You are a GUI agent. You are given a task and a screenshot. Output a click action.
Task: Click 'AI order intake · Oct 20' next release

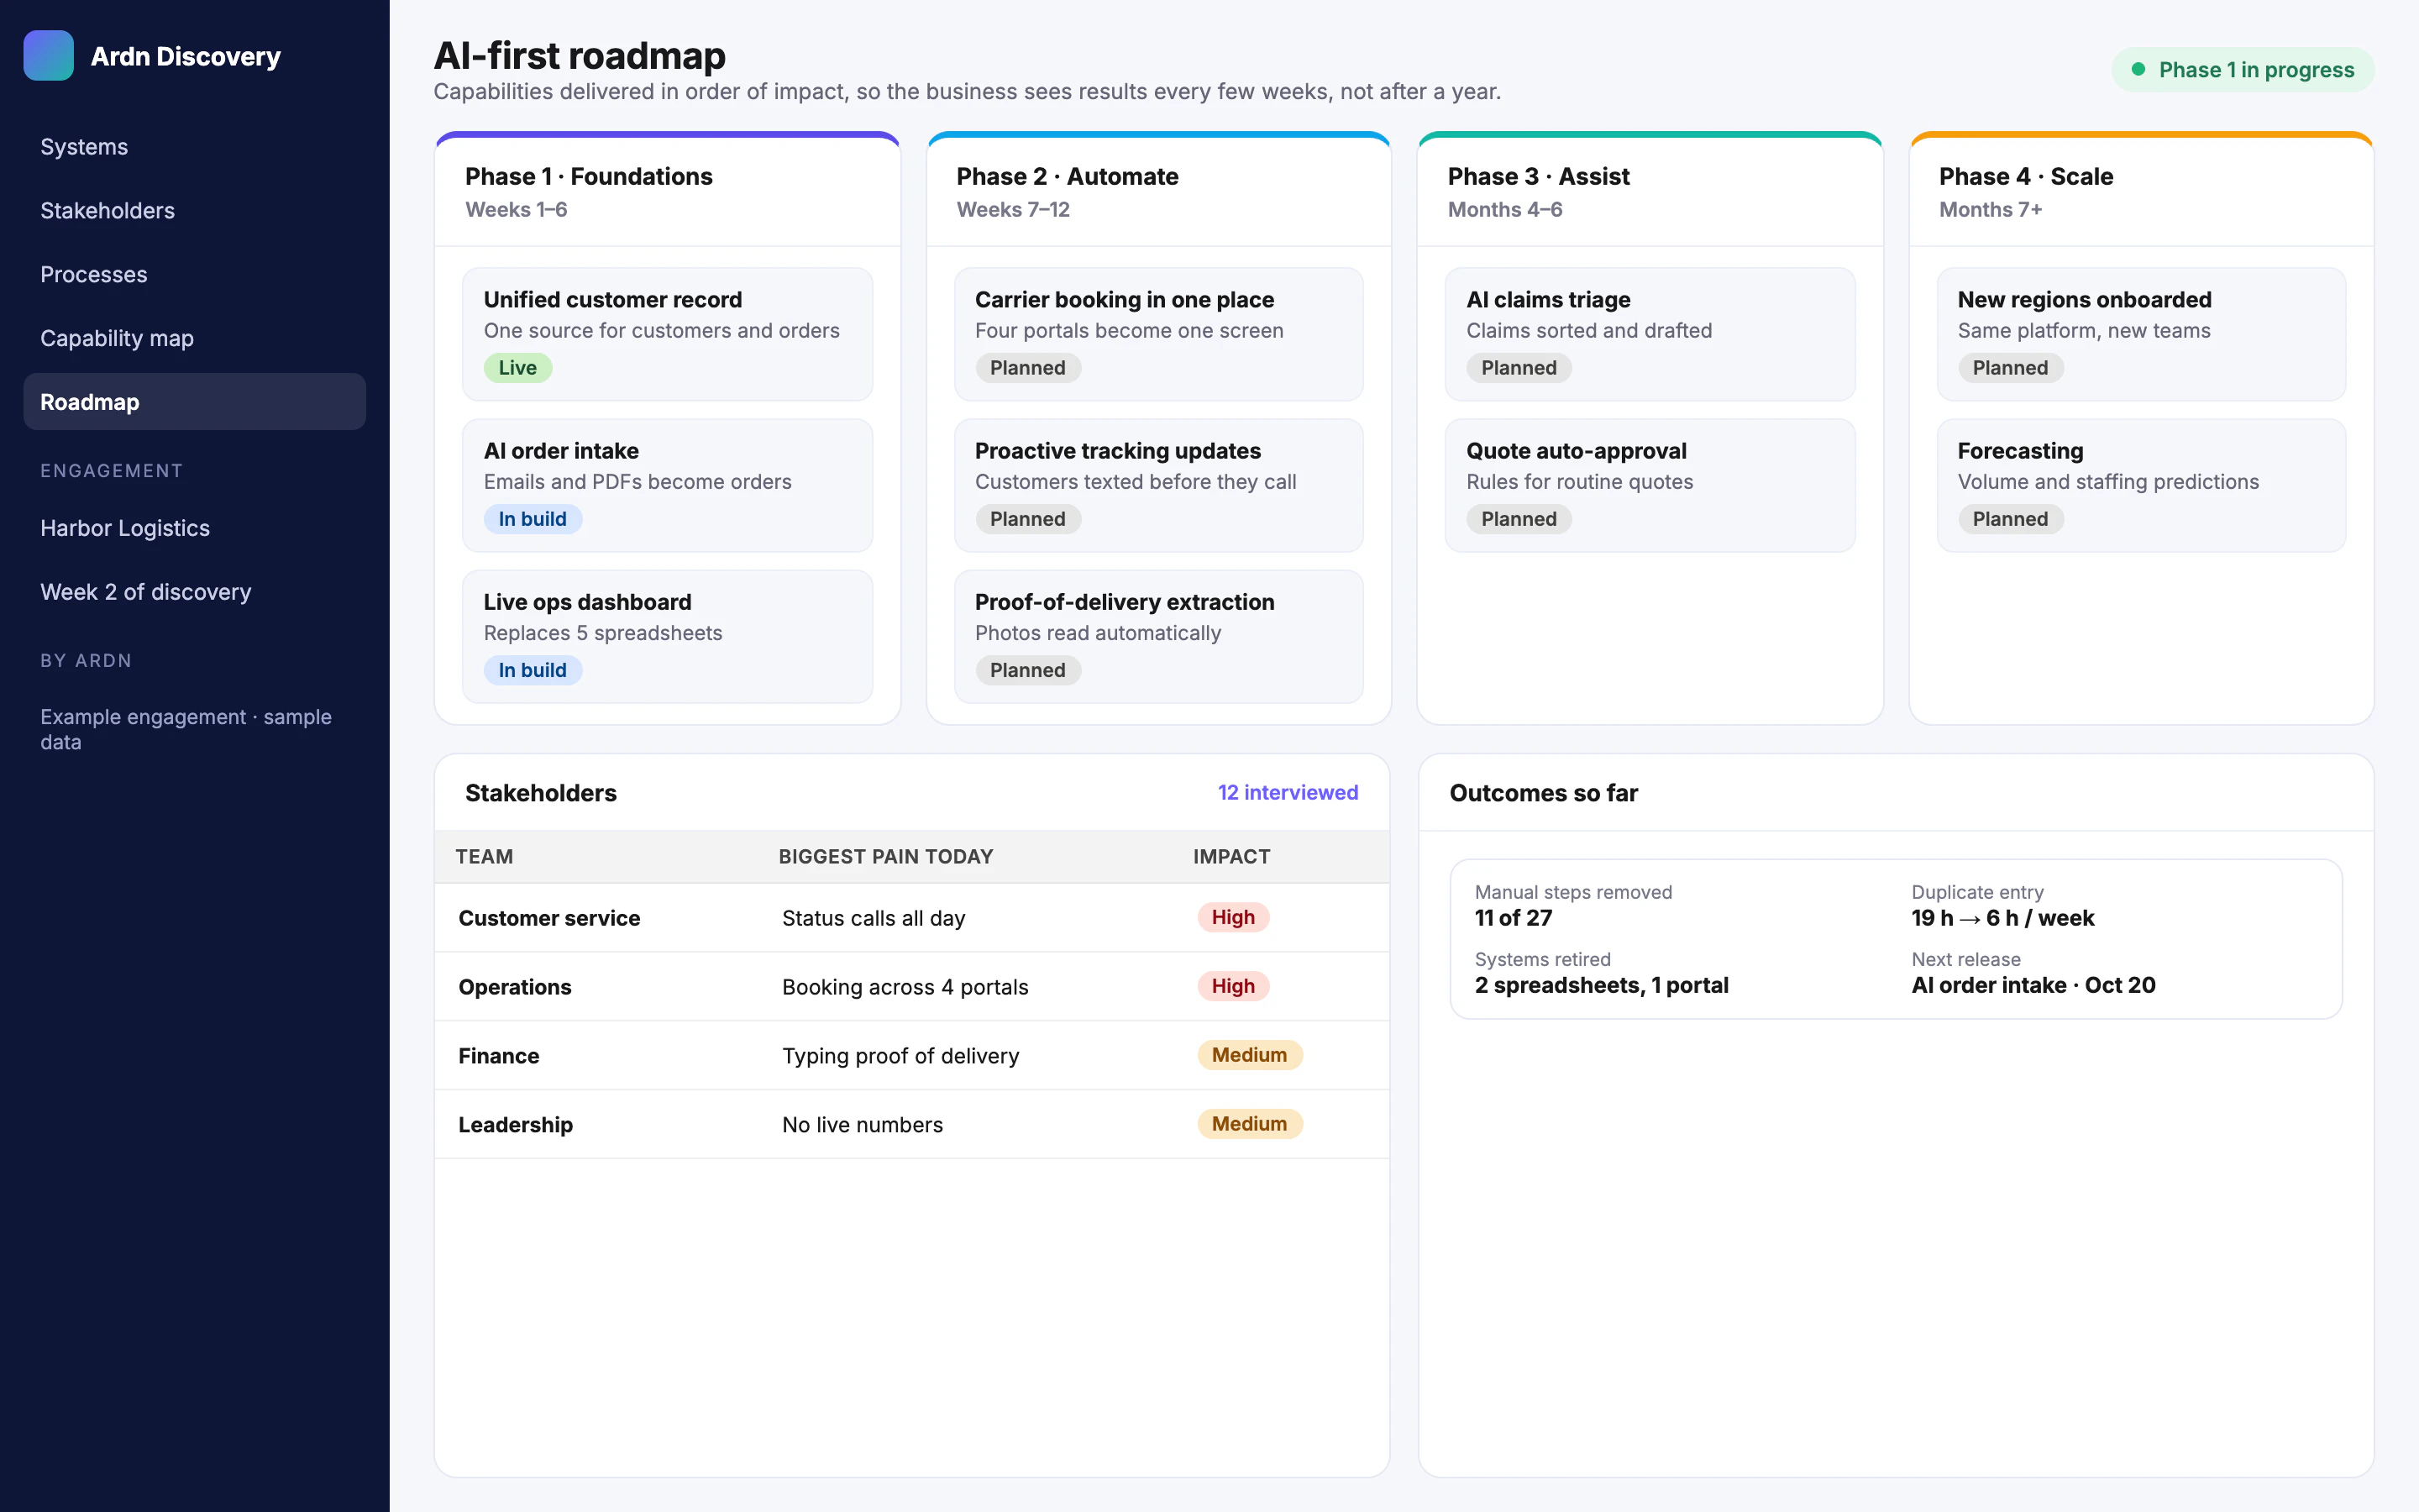(2033, 985)
